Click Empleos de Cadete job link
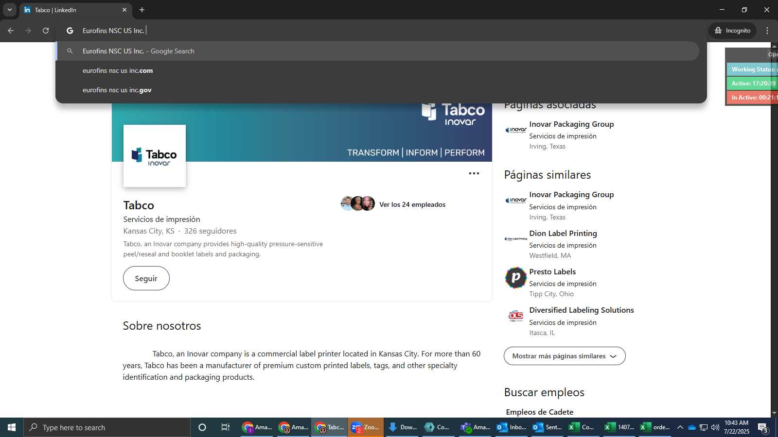778x437 pixels. point(540,412)
